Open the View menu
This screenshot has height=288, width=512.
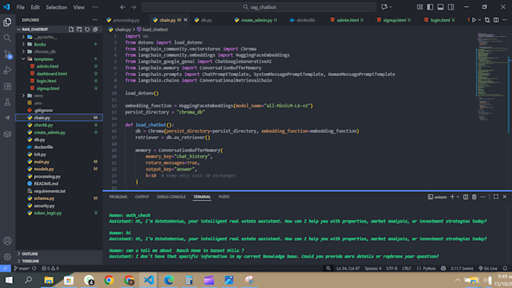78,8
